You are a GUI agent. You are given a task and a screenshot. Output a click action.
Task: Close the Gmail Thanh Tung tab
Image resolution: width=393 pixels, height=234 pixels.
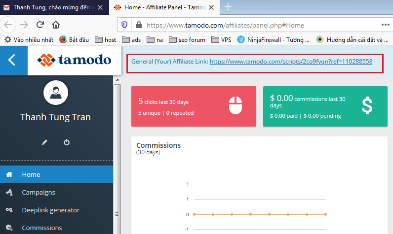coord(100,7)
